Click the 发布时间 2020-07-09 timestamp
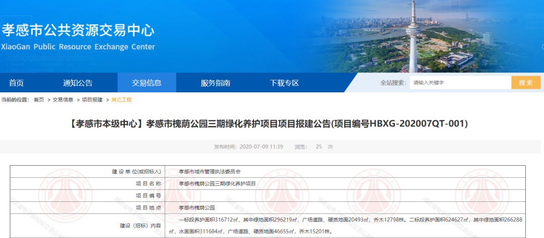This screenshot has width=544, height=238. tap(248, 147)
